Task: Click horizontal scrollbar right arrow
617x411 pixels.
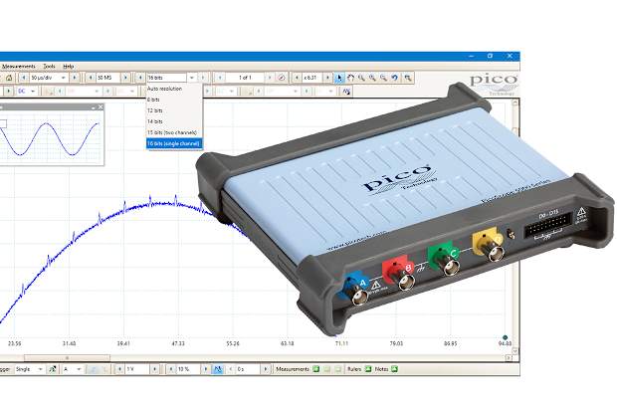Action: coord(509,358)
